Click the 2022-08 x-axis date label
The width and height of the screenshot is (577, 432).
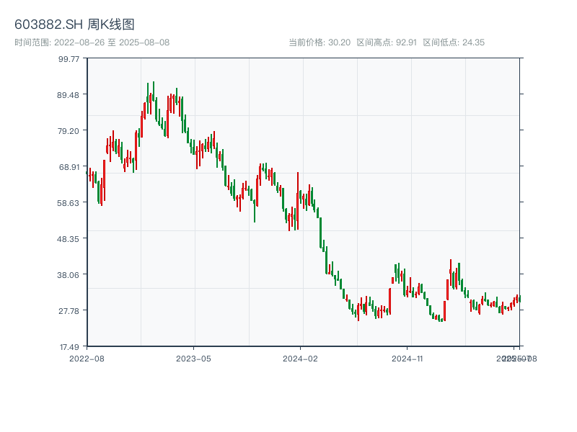tap(87, 358)
